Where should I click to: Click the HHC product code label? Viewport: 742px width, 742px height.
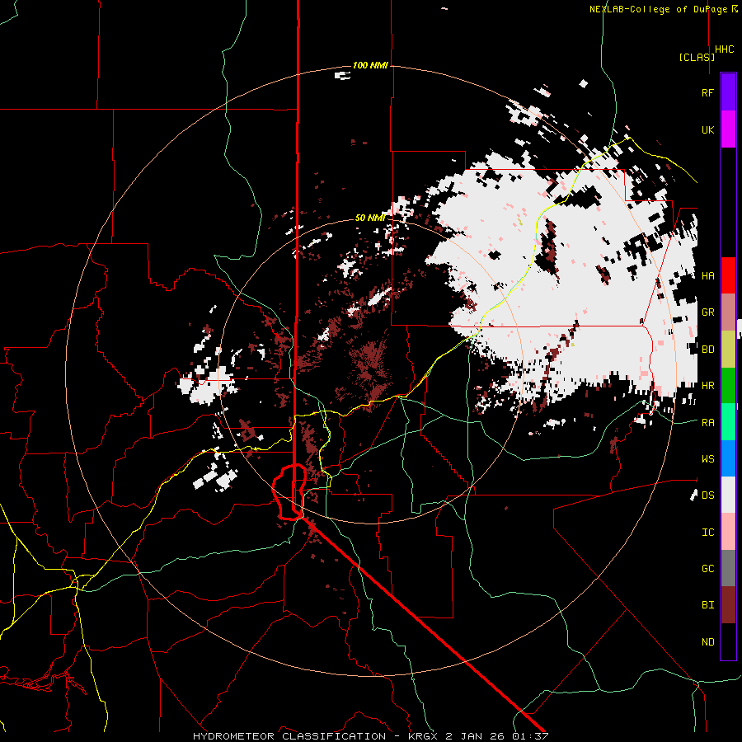click(x=725, y=49)
